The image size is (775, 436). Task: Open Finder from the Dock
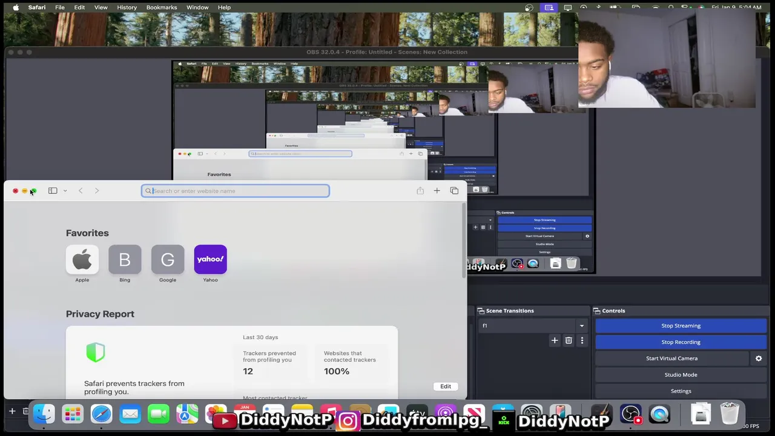(44, 414)
